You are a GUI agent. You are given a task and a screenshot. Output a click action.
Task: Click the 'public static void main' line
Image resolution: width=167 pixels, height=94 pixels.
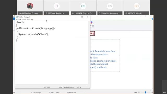point(35,28)
